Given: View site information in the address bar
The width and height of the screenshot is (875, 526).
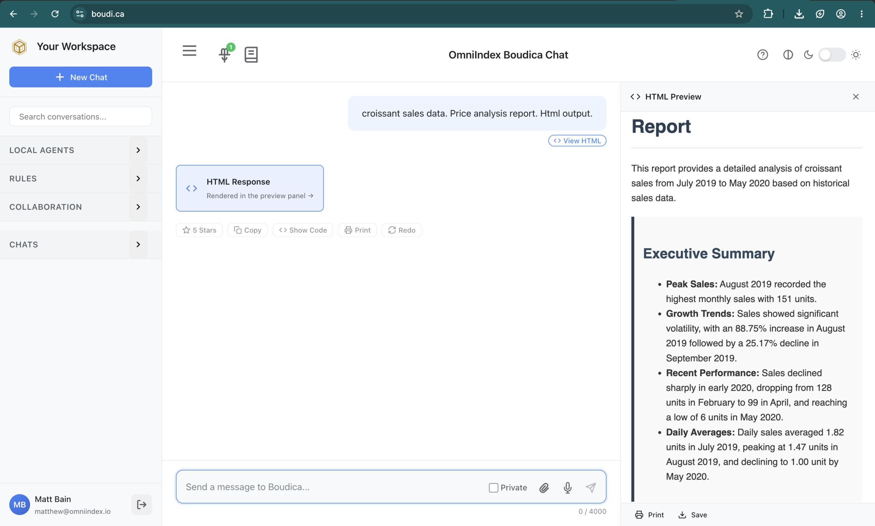Looking at the screenshot, I should tap(80, 14).
